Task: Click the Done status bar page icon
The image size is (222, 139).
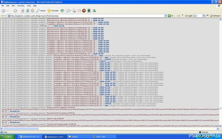Action: pos(1,132)
